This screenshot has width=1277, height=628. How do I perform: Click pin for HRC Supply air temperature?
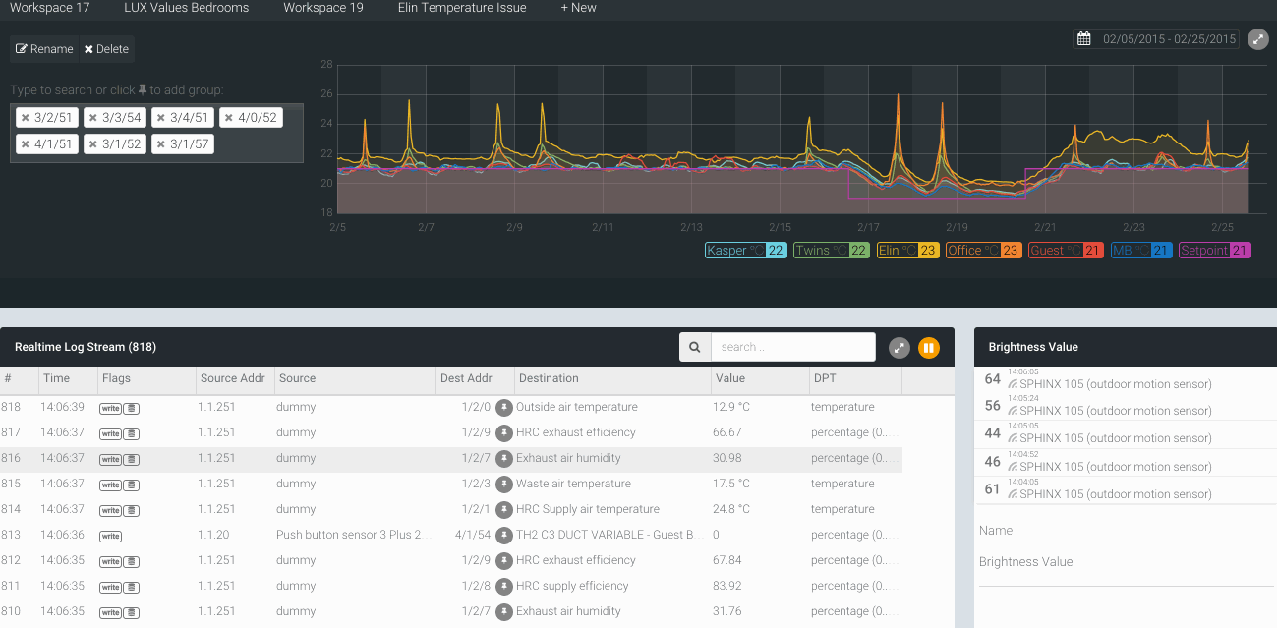(504, 509)
